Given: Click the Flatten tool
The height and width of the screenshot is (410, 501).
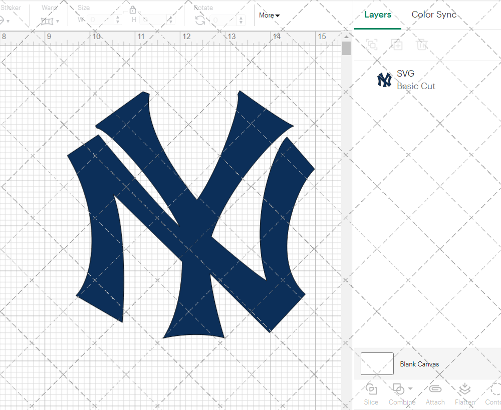Looking at the screenshot, I should (x=465, y=394).
